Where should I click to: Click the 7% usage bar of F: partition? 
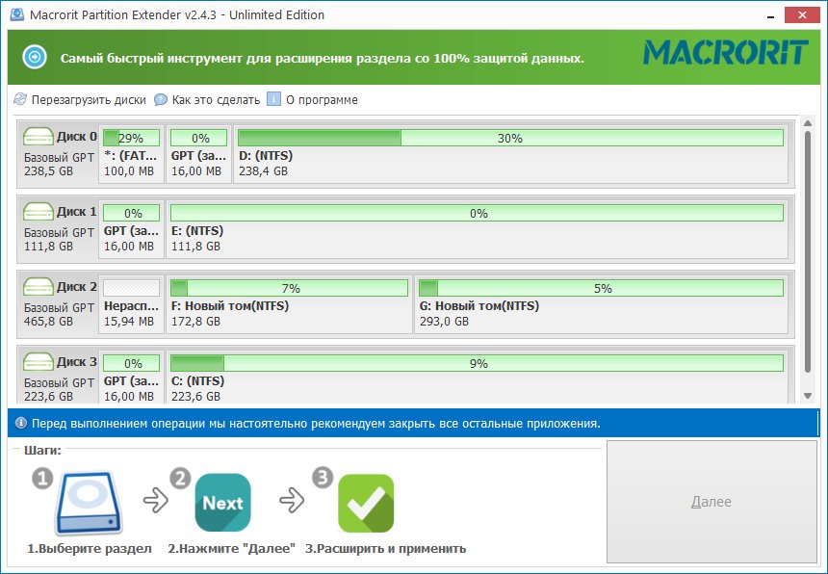[x=290, y=288]
